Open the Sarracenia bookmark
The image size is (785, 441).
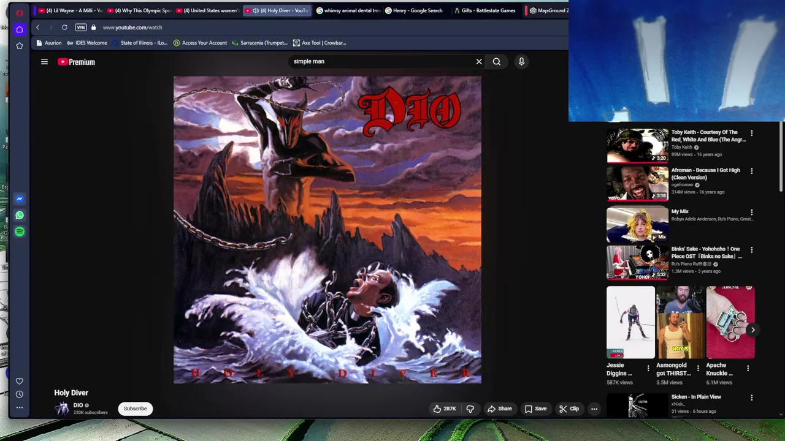pyautogui.click(x=259, y=43)
